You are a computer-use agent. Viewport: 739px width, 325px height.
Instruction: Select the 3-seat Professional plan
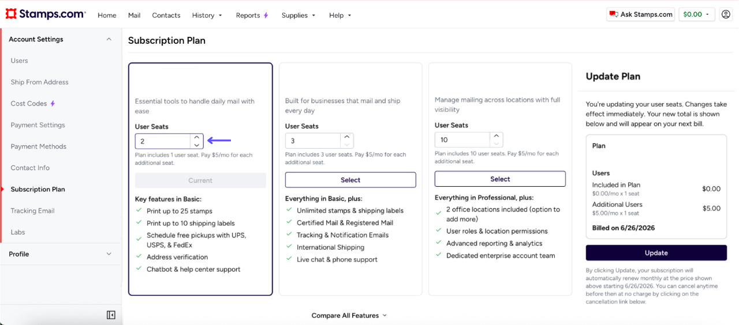pos(350,180)
